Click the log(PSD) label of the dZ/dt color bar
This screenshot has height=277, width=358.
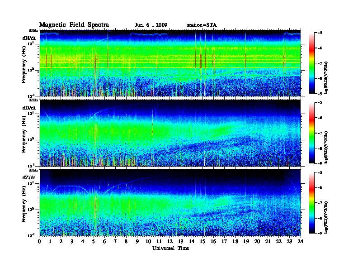[326, 217]
